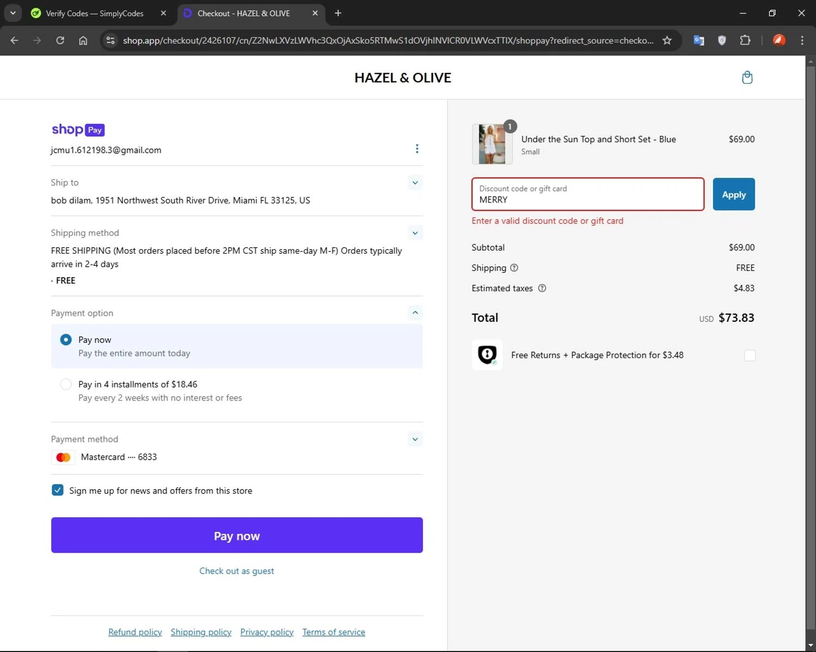Click the Mastercard card icon
This screenshot has width=816, height=652.
[63, 457]
